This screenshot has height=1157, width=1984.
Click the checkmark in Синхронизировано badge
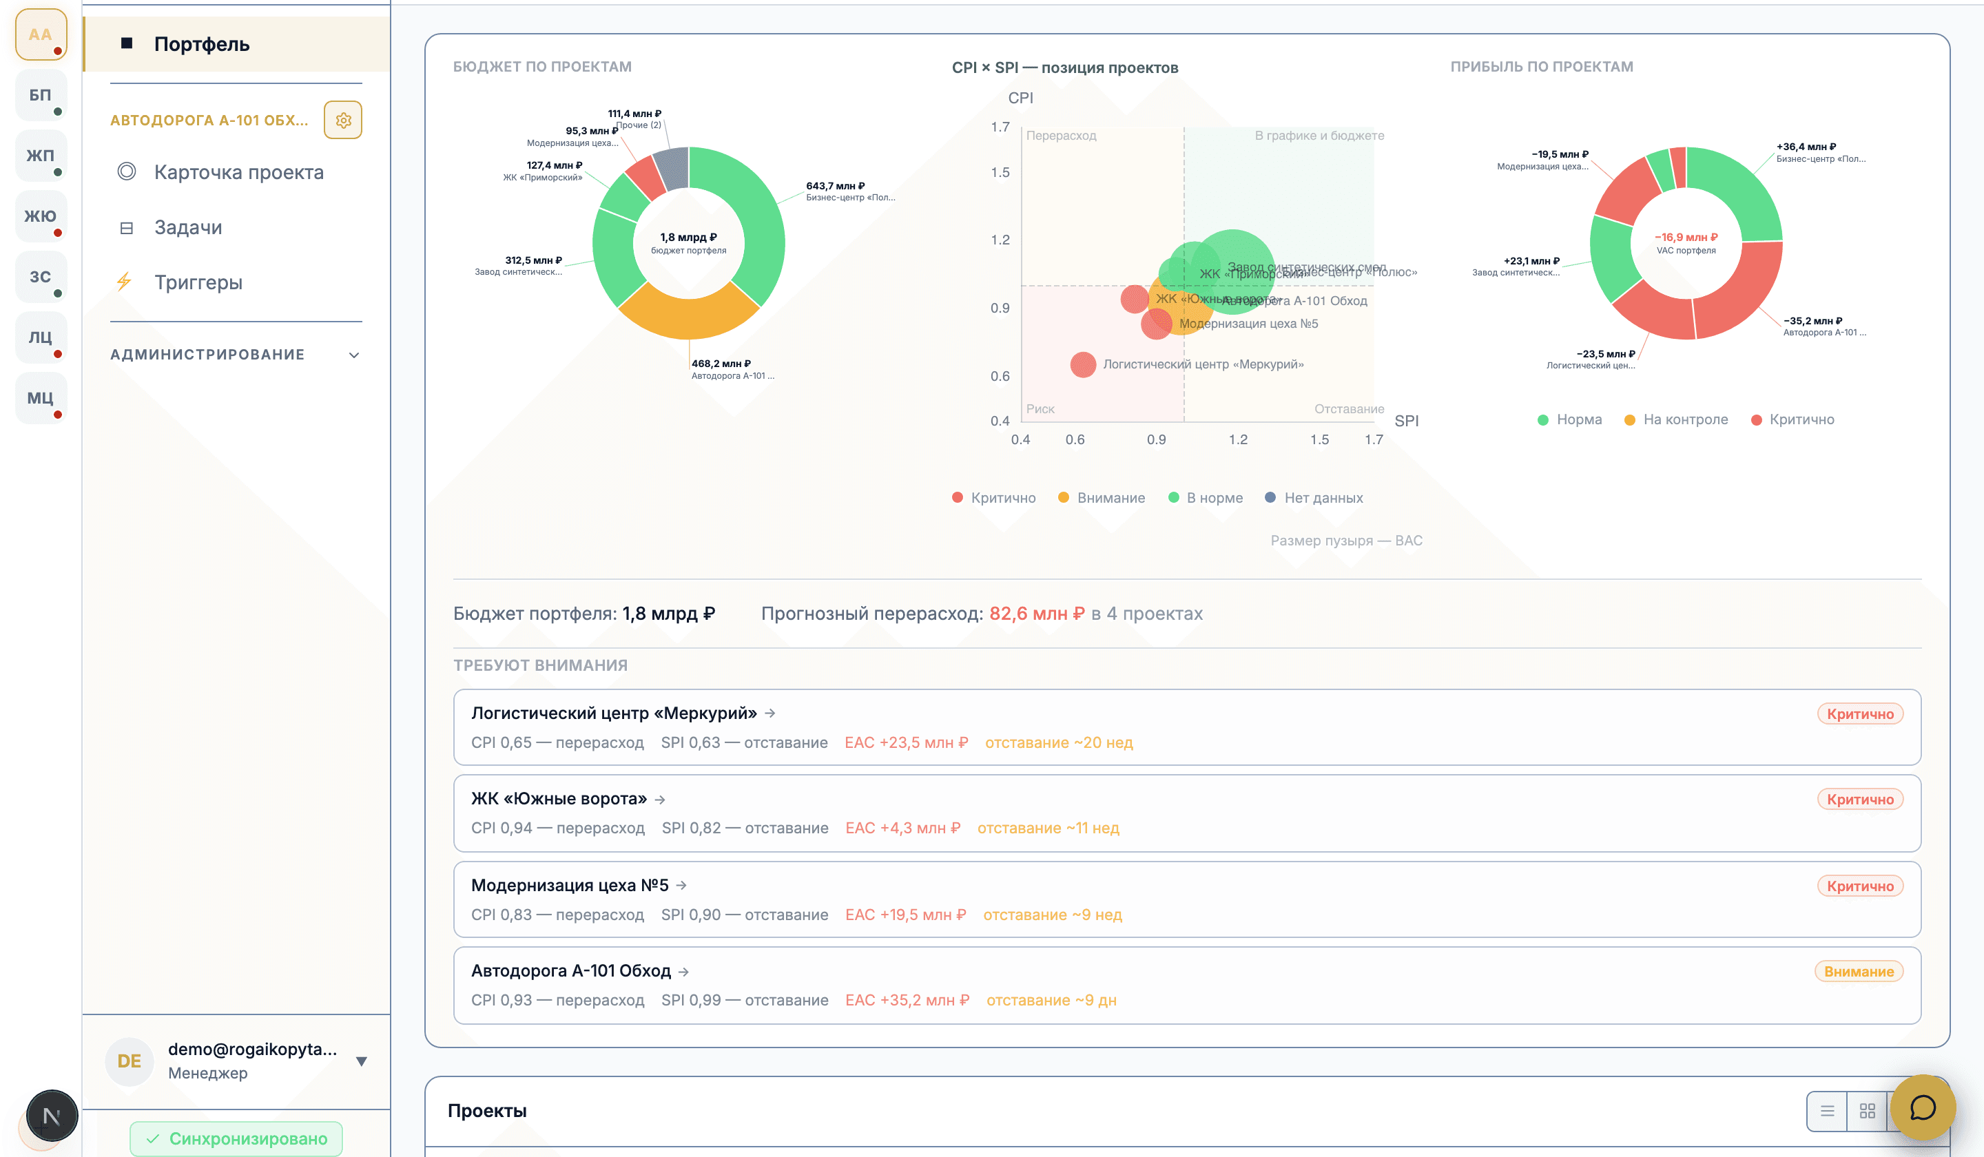[153, 1139]
